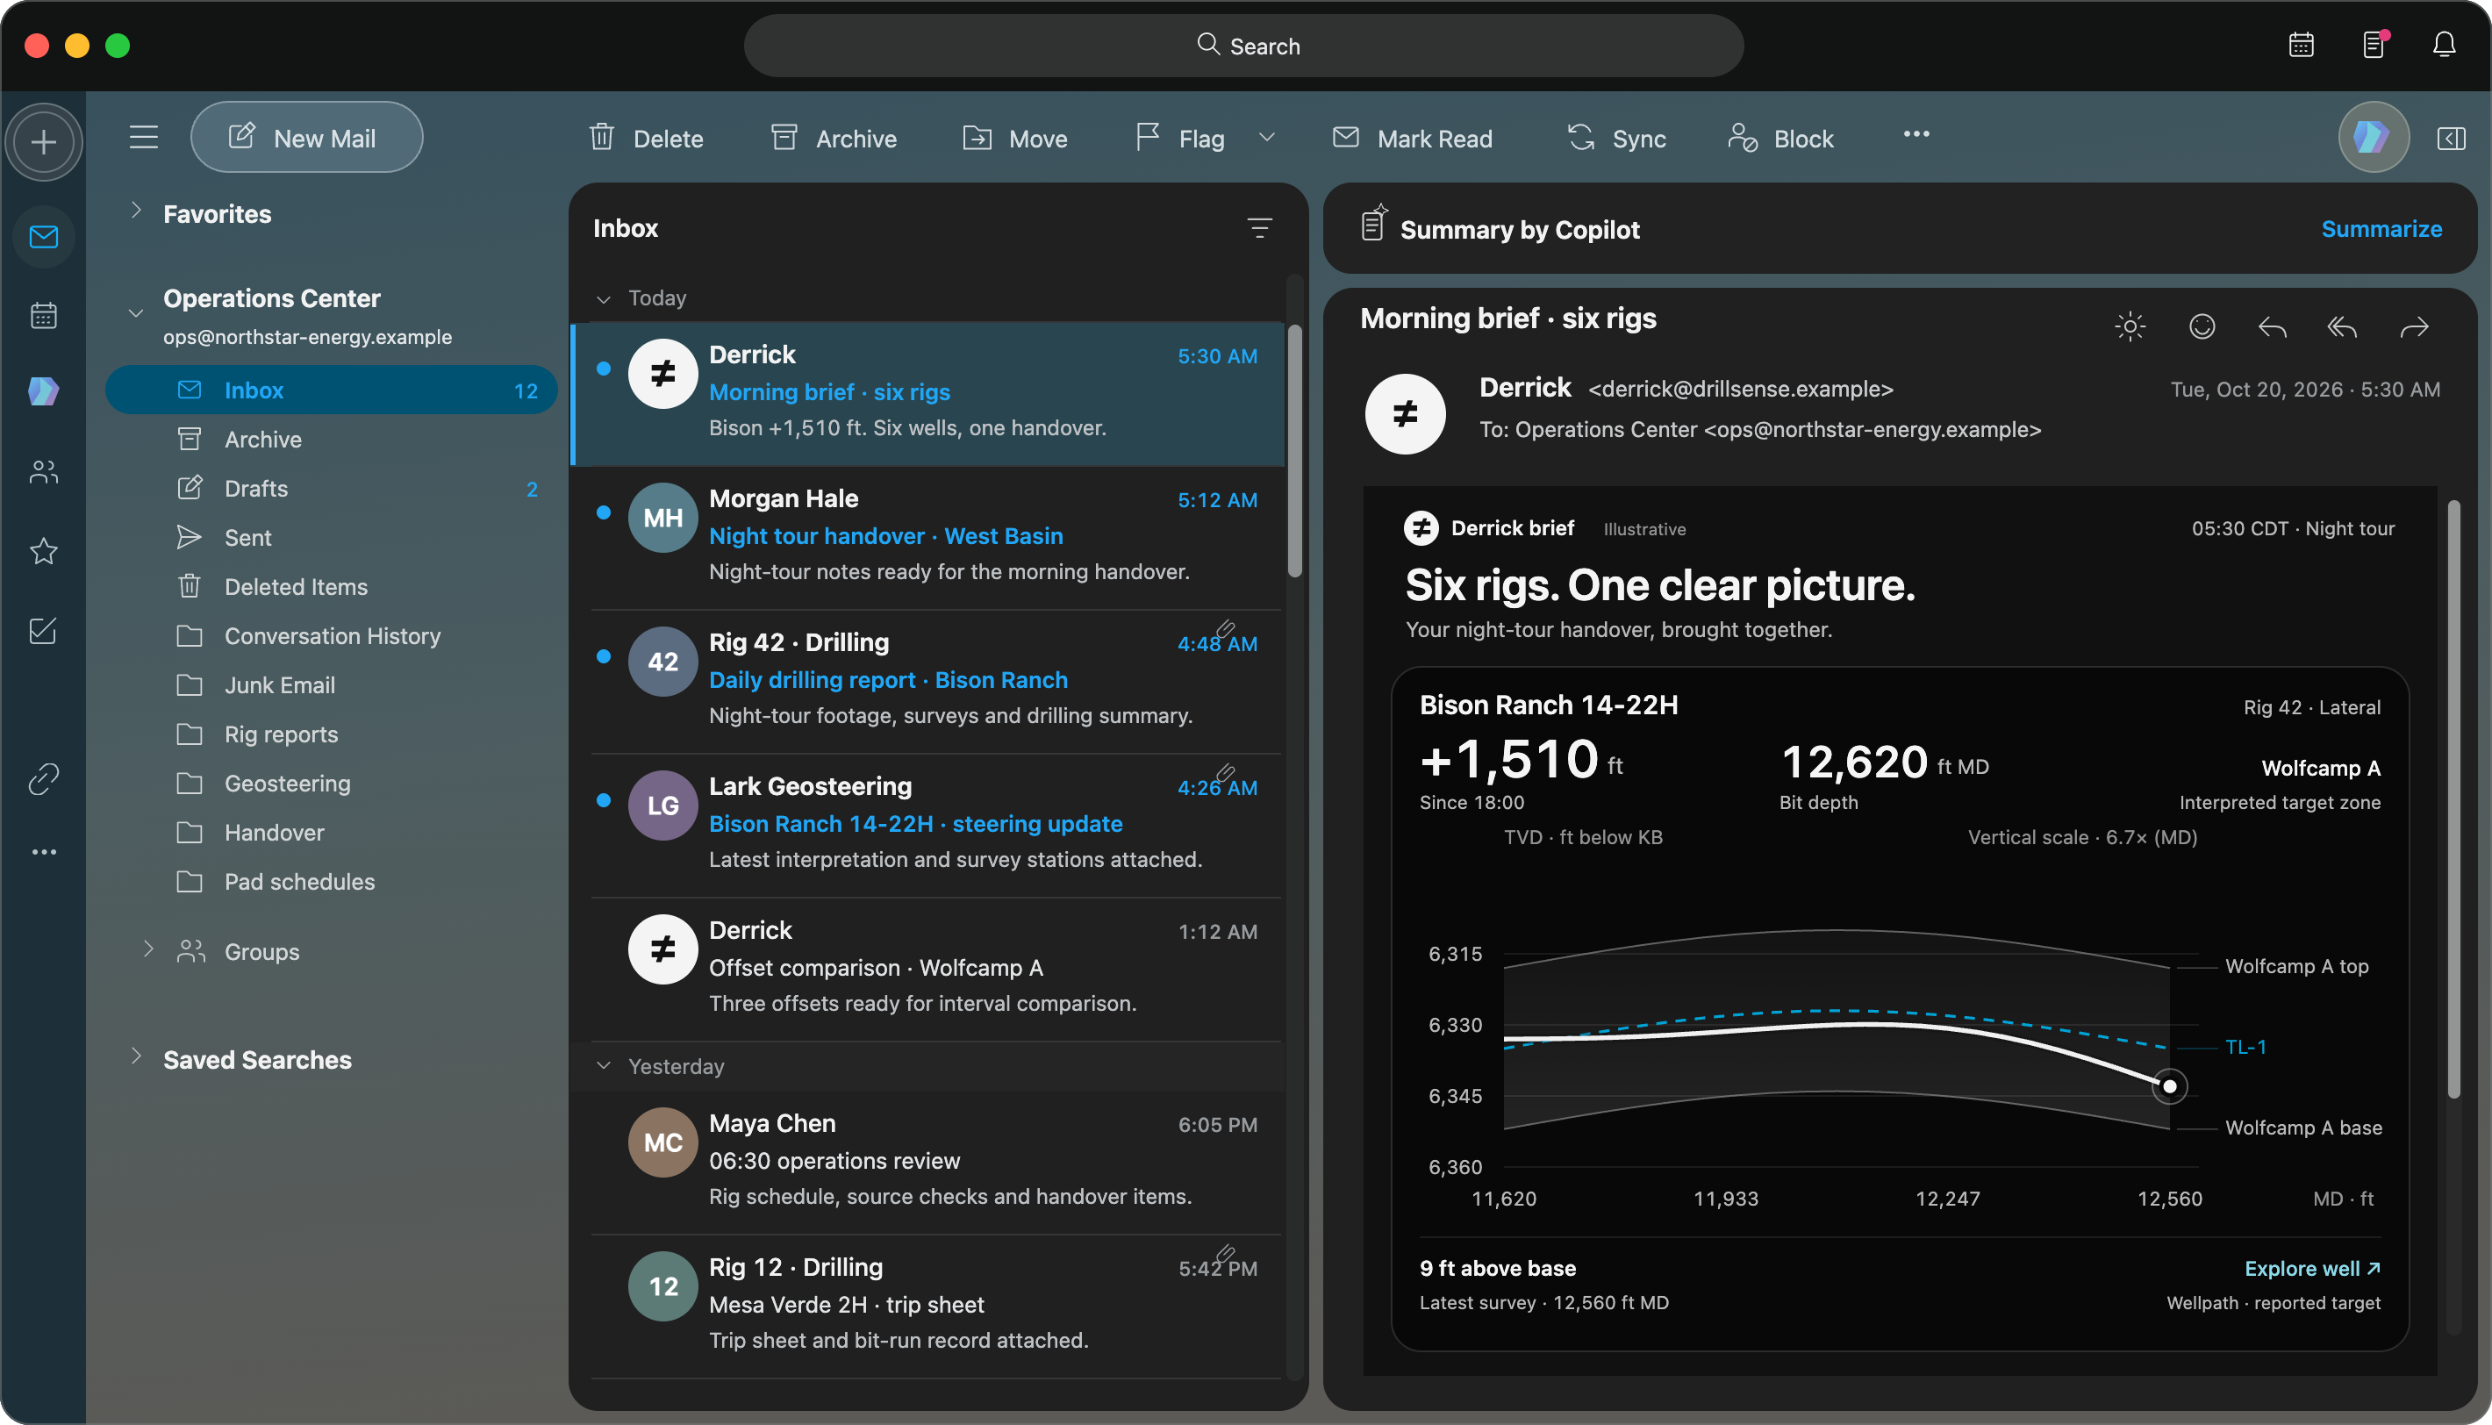Add a reaction with smiley icon
2492x1425 pixels.
(x=2202, y=326)
